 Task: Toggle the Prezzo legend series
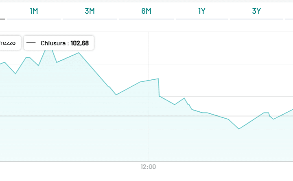(x=9, y=43)
